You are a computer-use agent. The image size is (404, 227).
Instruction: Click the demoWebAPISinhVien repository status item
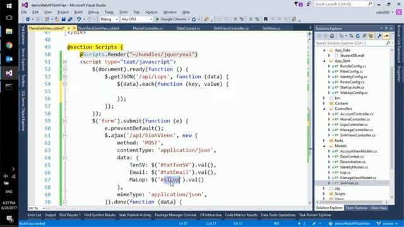click(349, 224)
